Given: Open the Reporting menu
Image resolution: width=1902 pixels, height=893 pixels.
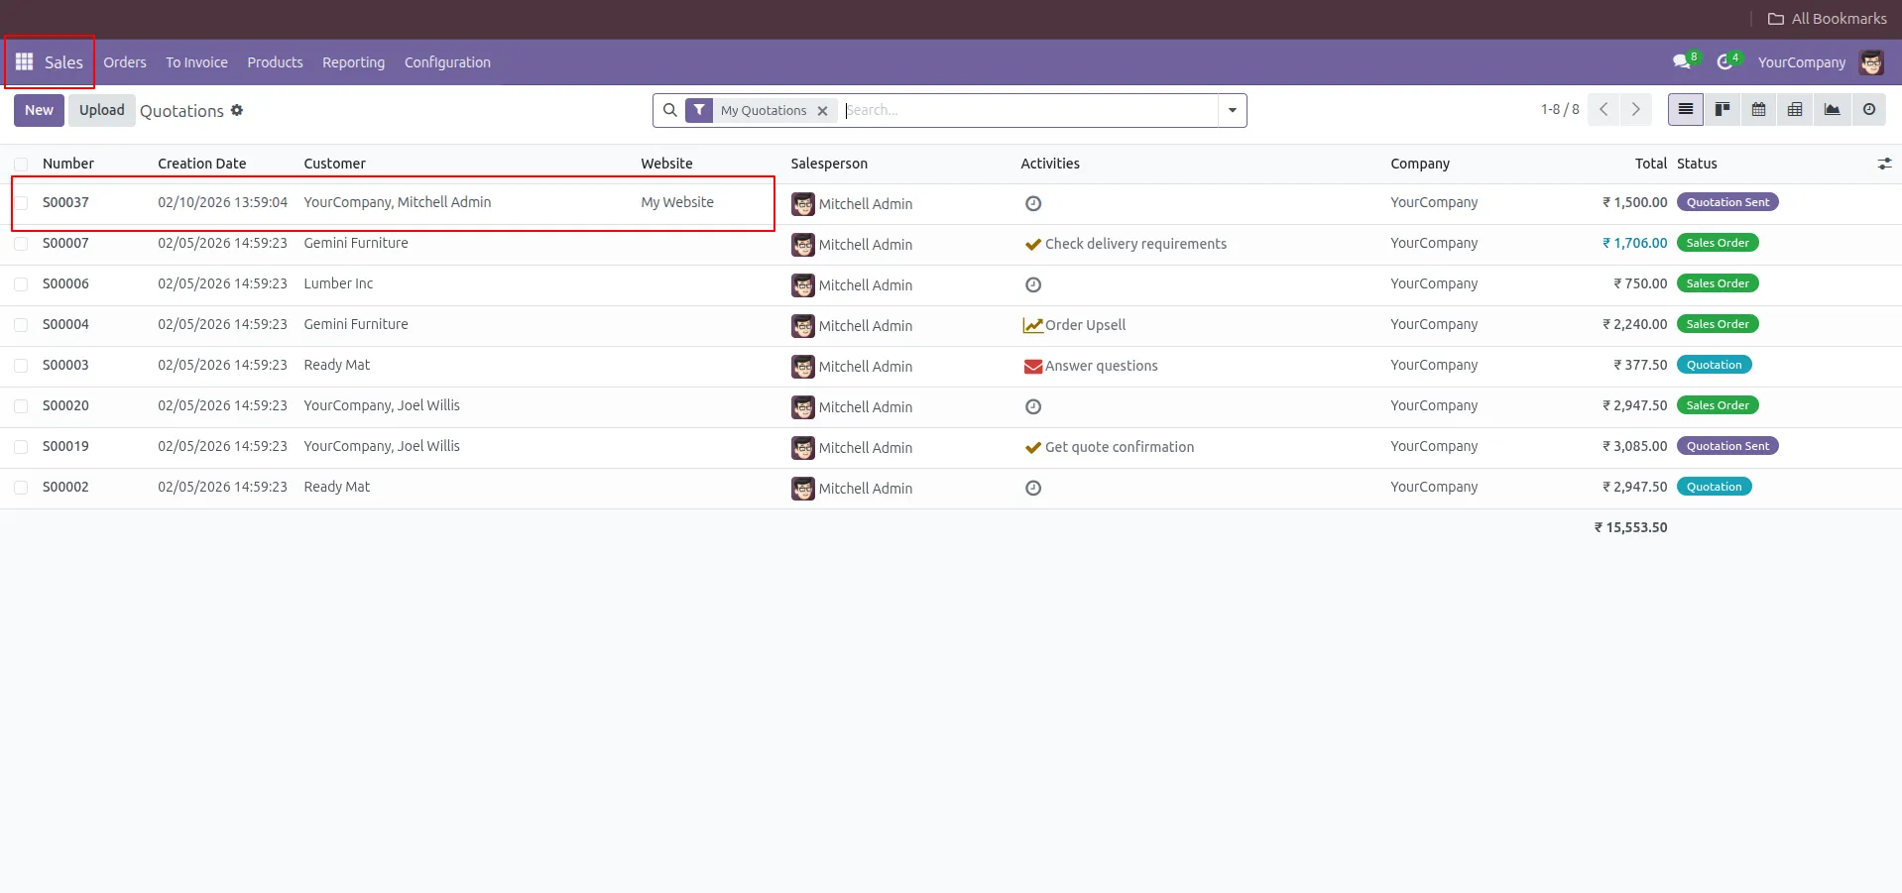Looking at the screenshot, I should [x=353, y=62].
